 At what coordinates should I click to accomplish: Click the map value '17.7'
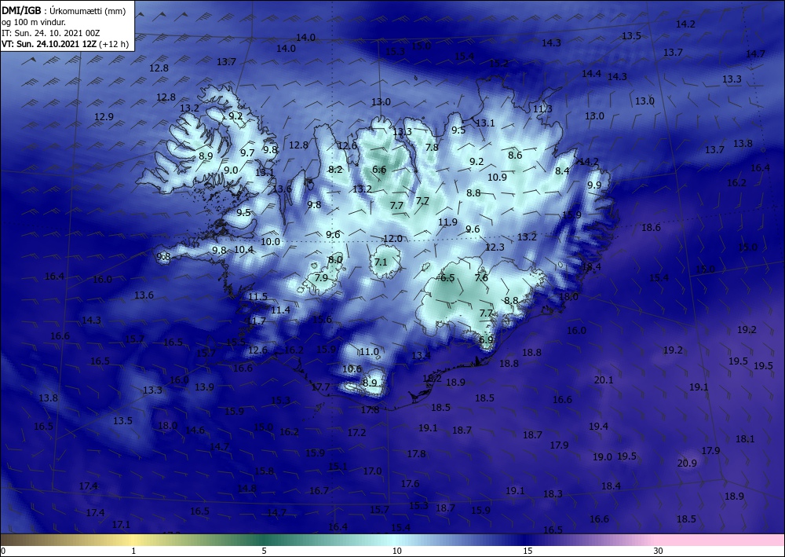click(320, 387)
